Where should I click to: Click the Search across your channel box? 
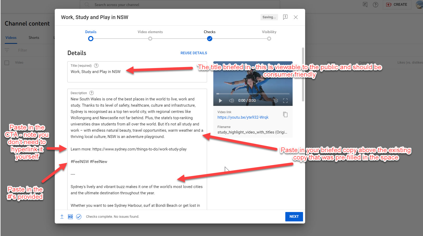[180, 5]
